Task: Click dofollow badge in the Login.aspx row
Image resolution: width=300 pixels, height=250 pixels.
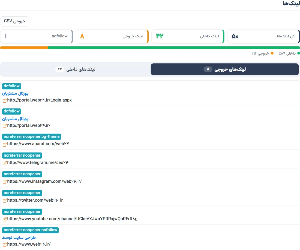Action: pos(12,86)
